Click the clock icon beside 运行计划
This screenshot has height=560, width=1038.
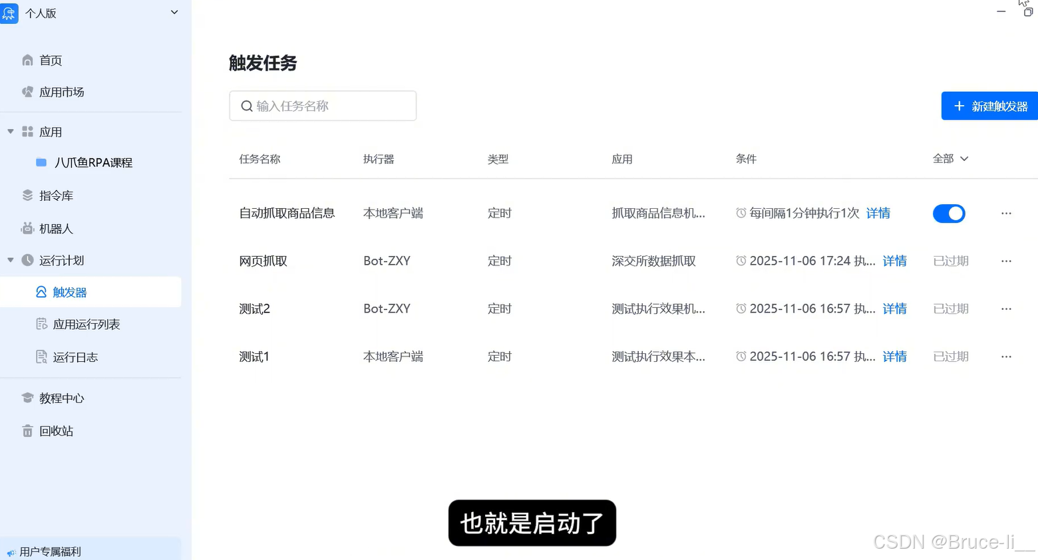click(x=27, y=260)
